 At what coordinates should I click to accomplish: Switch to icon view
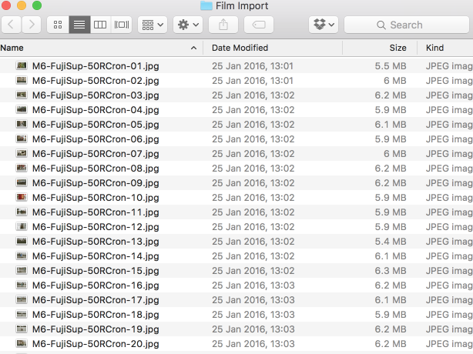coord(58,25)
